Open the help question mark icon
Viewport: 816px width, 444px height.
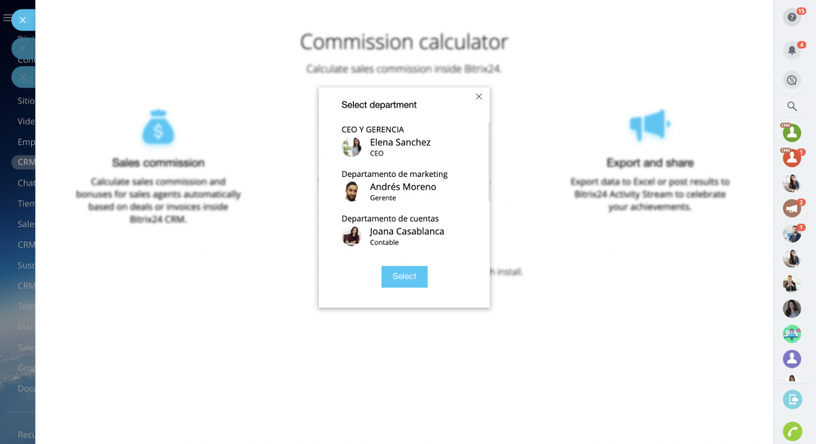point(791,18)
